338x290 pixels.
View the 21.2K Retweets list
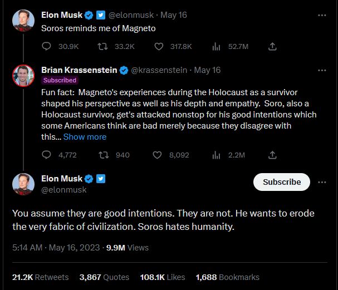click(41, 277)
